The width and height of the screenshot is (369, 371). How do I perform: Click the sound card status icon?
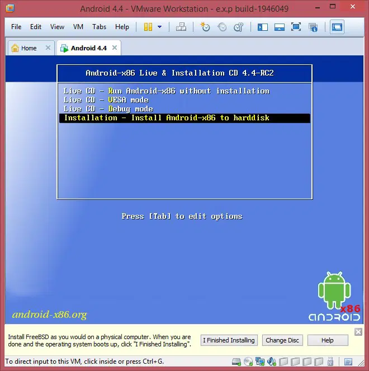[272, 361]
